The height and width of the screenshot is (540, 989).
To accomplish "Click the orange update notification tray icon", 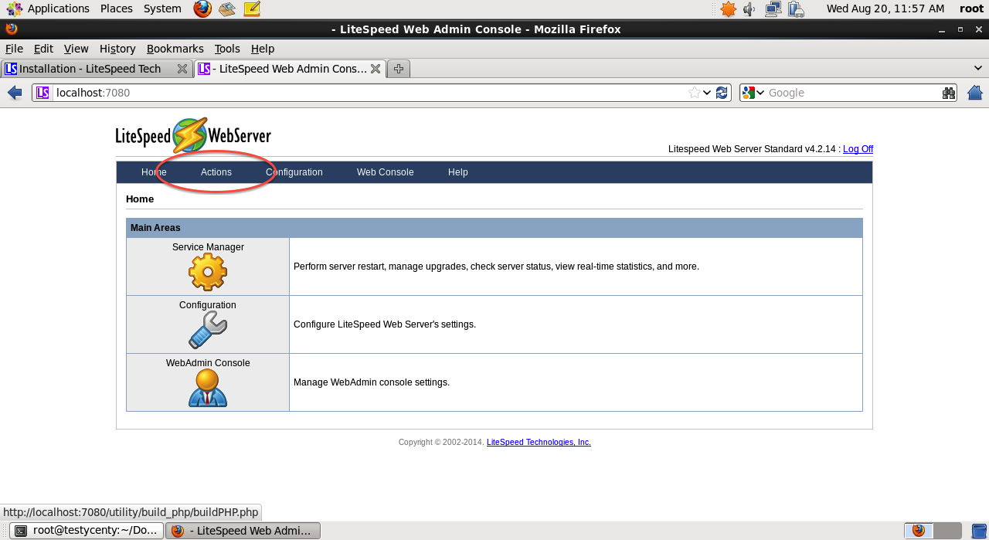I will coord(728,8).
